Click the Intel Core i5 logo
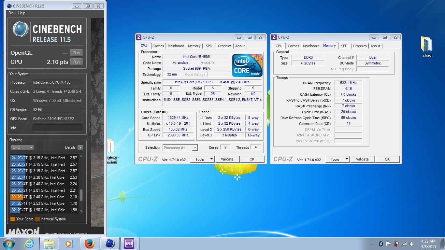This screenshot has height=250, width=445. tap(247, 65)
